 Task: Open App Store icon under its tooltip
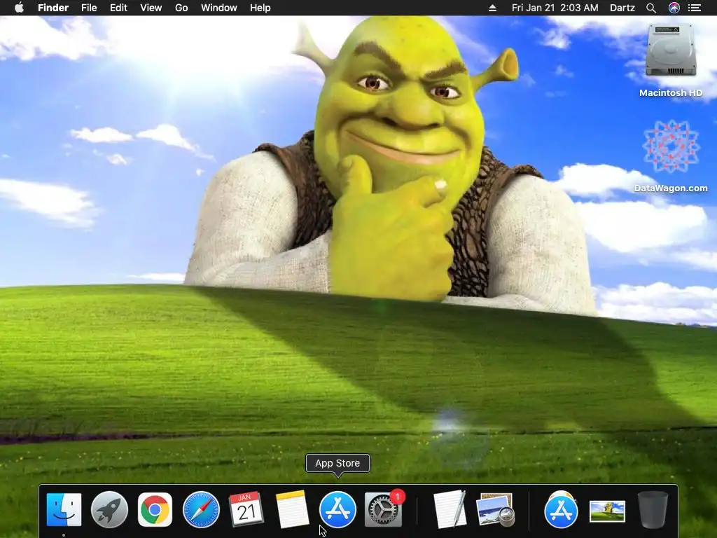coord(337,509)
